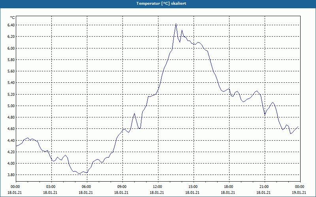Click the 21:00 time axis label
This screenshot has height=197, width=316.
(265, 187)
